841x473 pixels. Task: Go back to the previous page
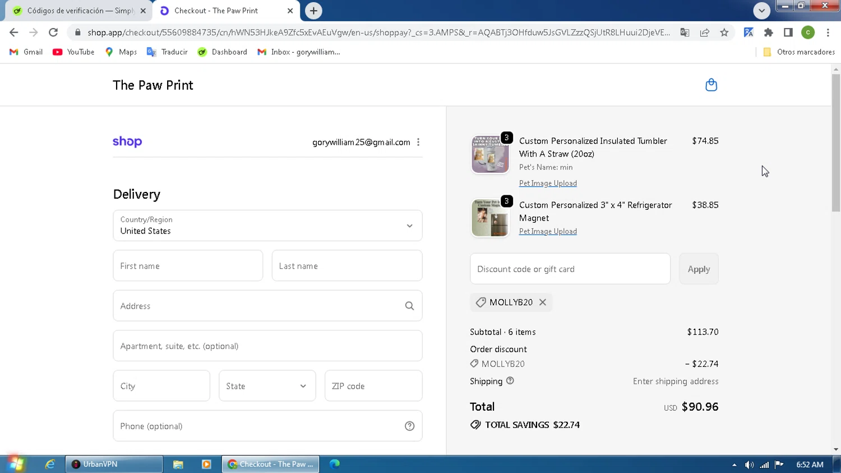14,33
